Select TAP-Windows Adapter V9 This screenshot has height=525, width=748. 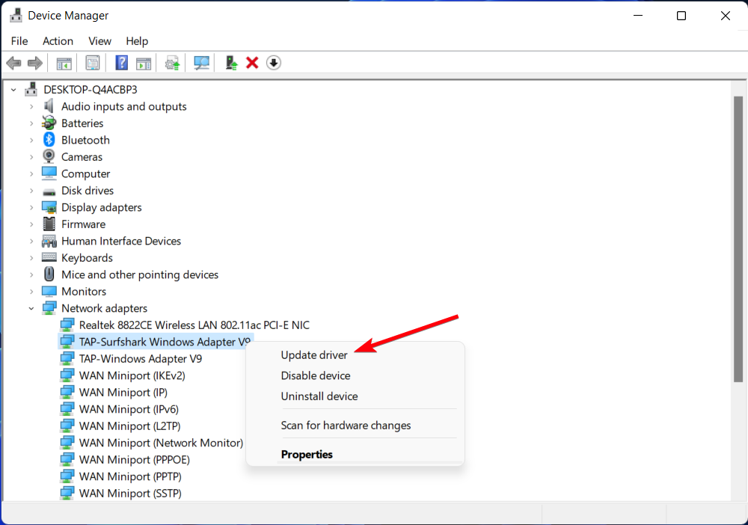[x=141, y=358]
